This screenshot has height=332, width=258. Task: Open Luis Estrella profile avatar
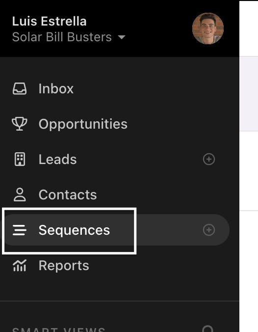(208, 28)
